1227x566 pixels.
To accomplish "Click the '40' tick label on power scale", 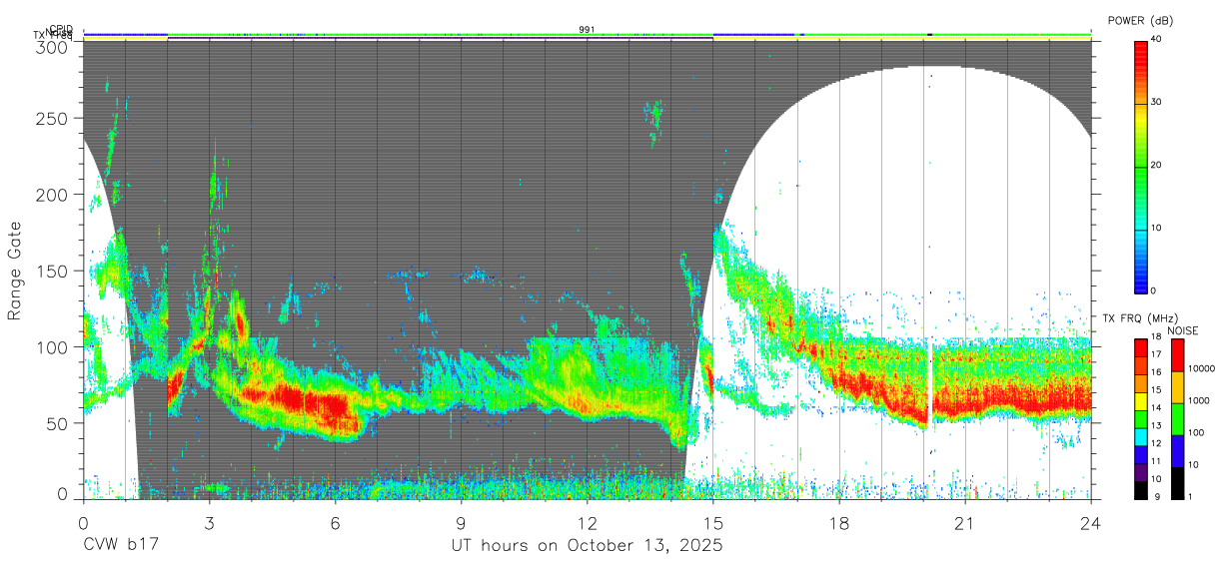I will tap(1157, 40).
